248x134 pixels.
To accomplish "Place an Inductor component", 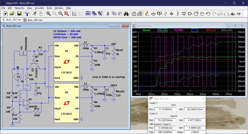I will [x=177, y=14].
